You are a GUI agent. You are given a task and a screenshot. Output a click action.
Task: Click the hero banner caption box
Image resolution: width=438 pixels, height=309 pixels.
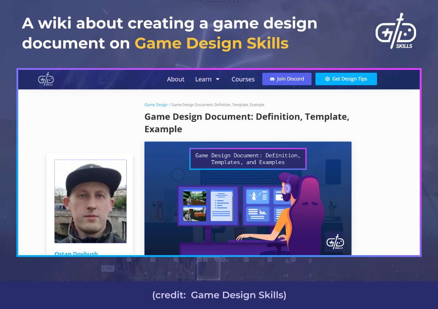pyautogui.click(x=248, y=159)
